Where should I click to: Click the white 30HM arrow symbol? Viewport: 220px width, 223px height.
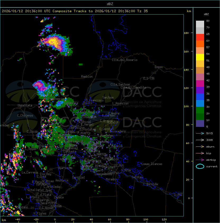(200, 140)
